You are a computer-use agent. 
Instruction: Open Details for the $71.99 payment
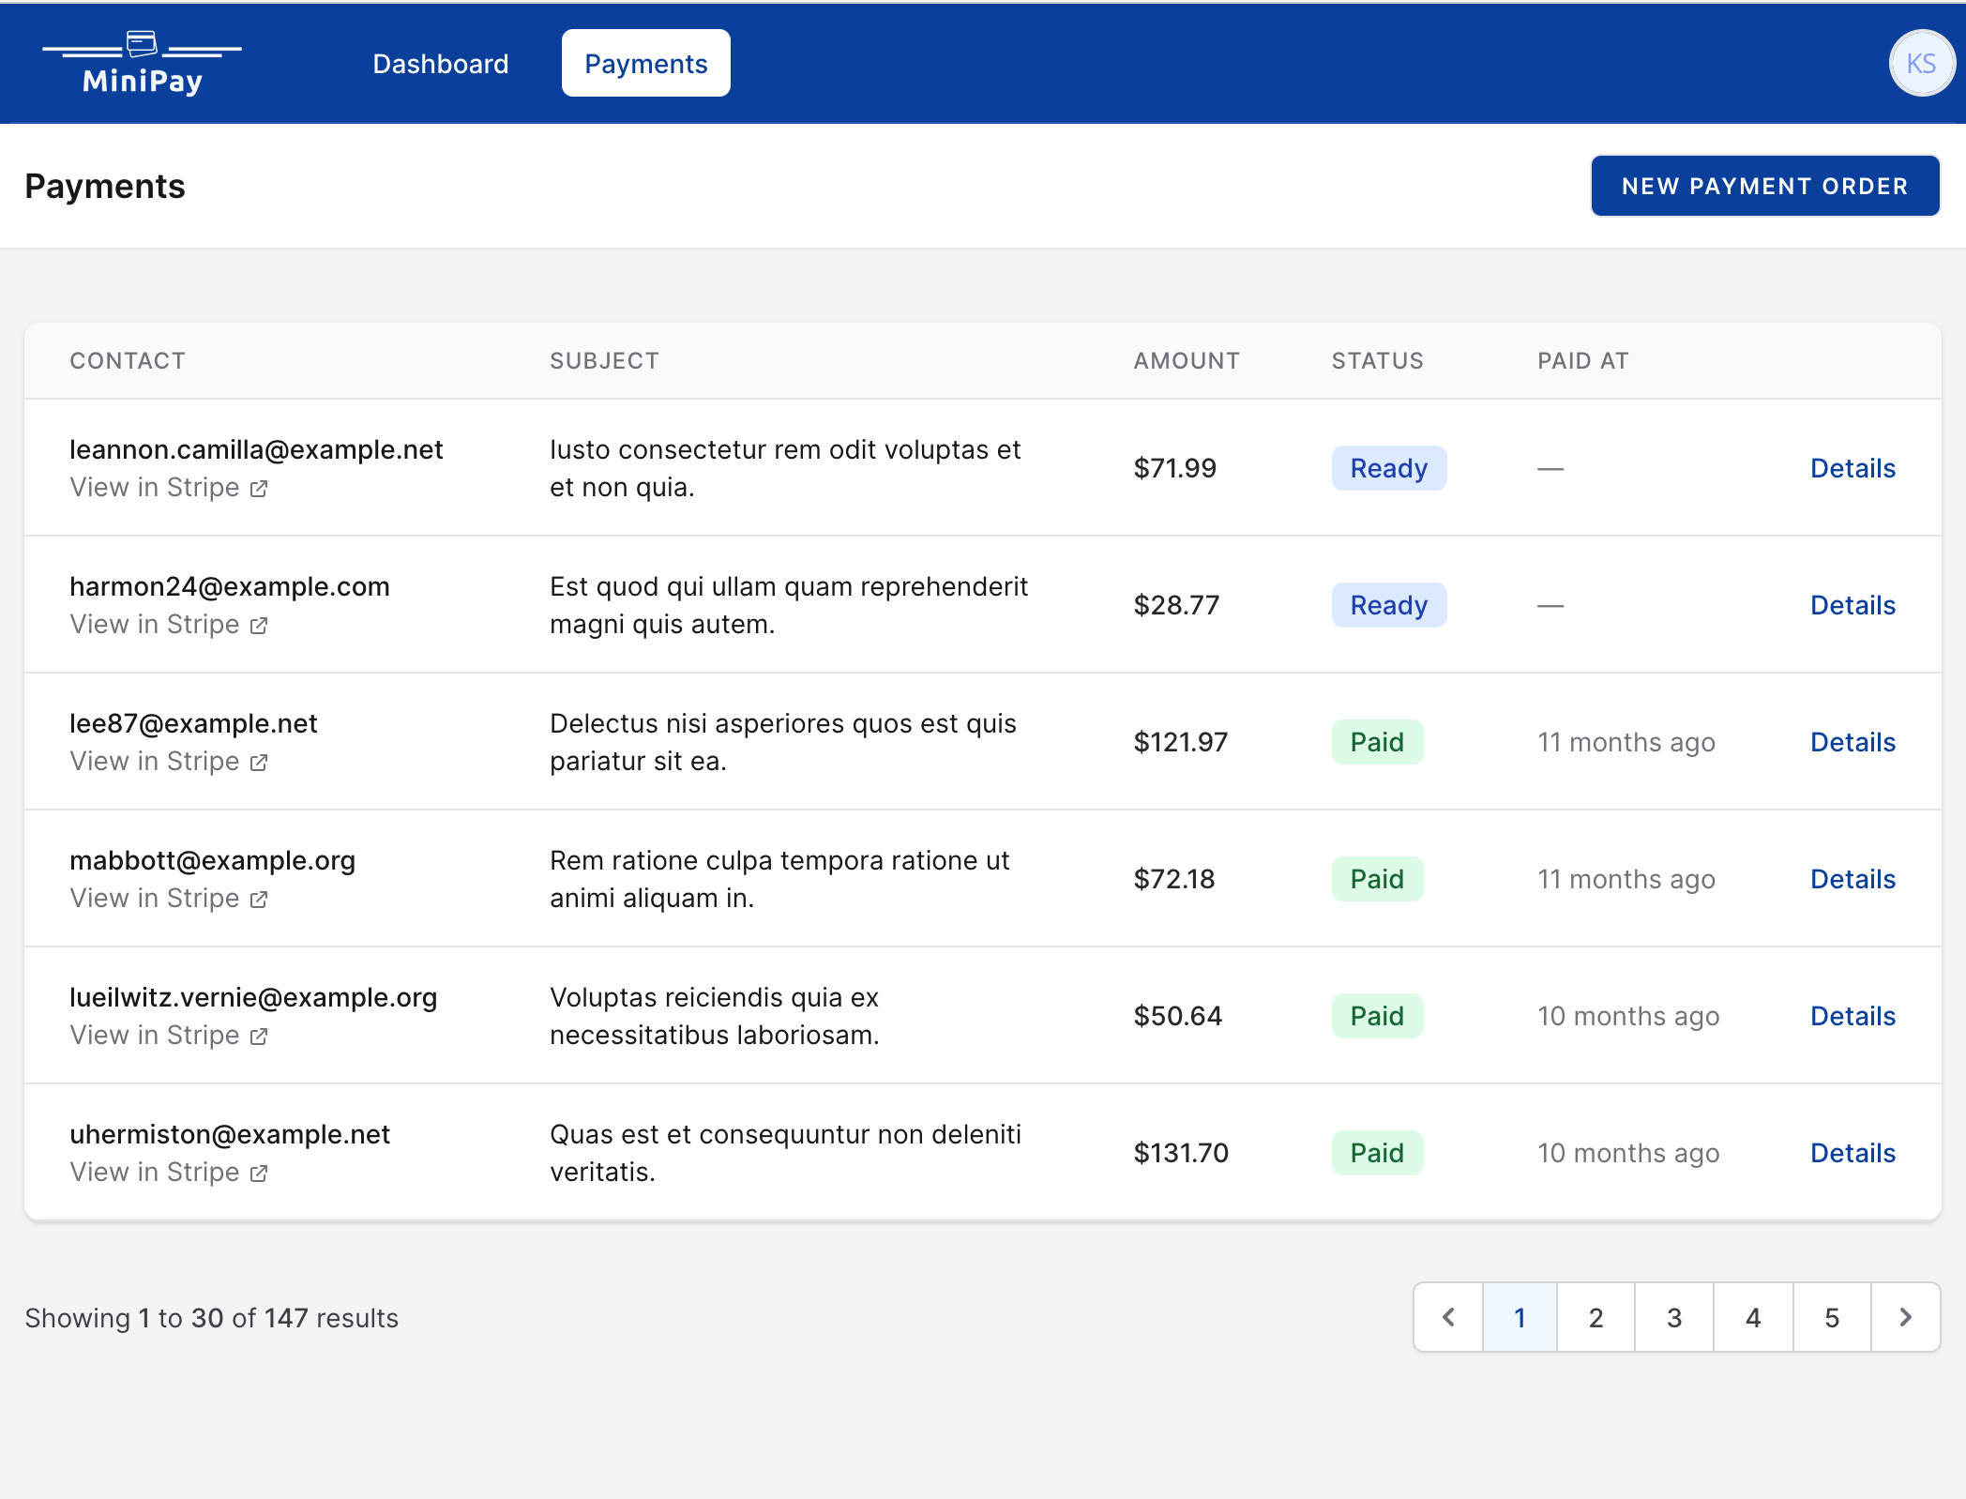1853,468
